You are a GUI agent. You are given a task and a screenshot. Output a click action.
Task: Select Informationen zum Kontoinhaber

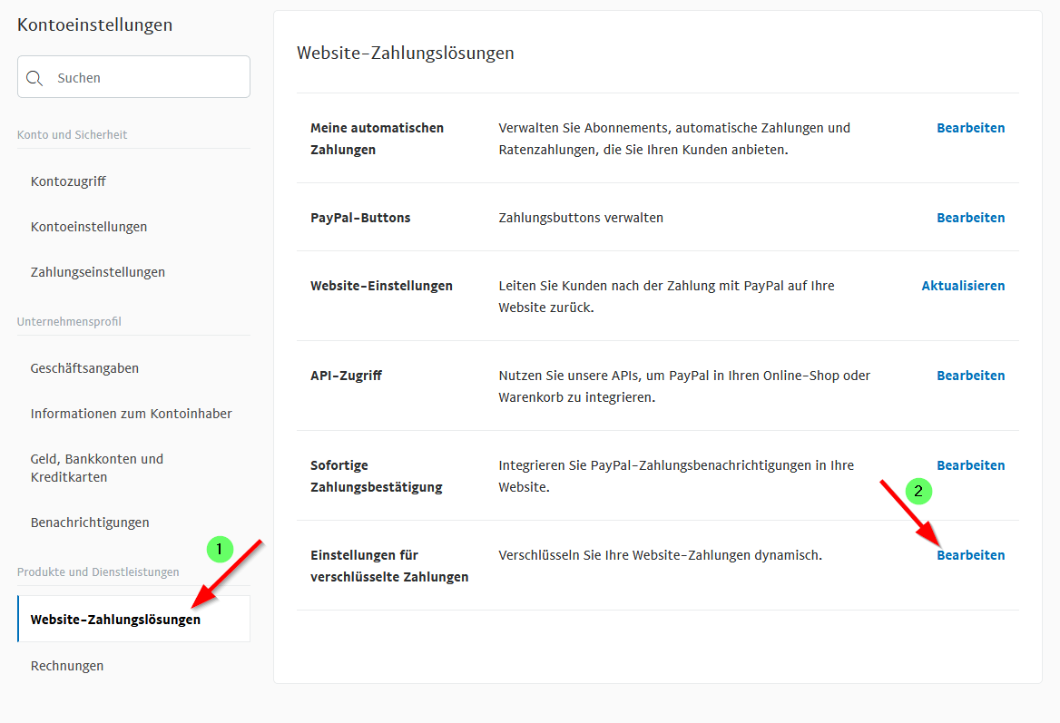pyautogui.click(x=132, y=414)
